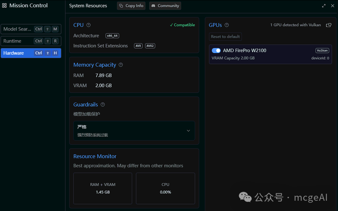Image resolution: width=338 pixels, height=211 pixels.
Task: Click the Copy Info button
Action: pyautogui.click(x=131, y=6)
